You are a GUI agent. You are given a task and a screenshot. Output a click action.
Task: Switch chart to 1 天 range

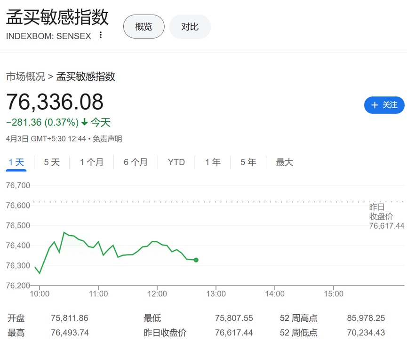pos(16,162)
